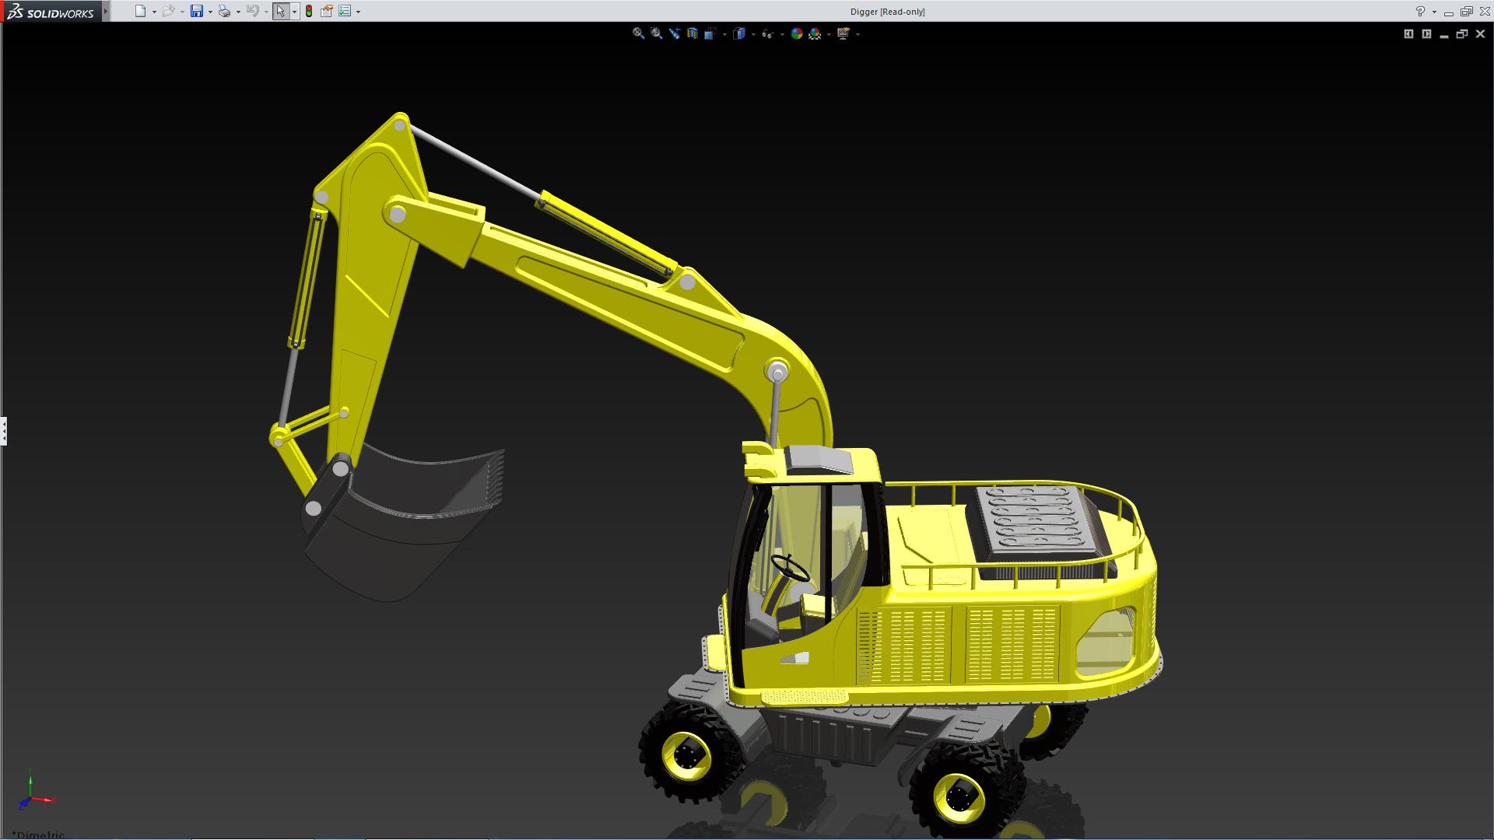Click the New document icon
Viewport: 1494px width, 840px height.
(140, 11)
